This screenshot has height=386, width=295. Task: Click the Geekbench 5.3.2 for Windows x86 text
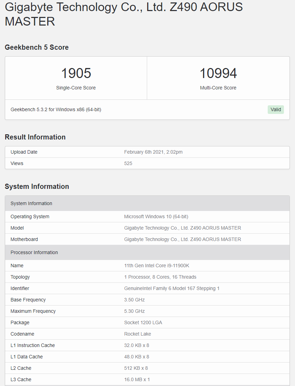pyautogui.click(x=56, y=109)
